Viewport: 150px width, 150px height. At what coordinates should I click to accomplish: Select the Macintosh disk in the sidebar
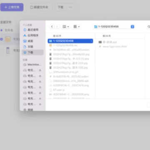click(32, 65)
